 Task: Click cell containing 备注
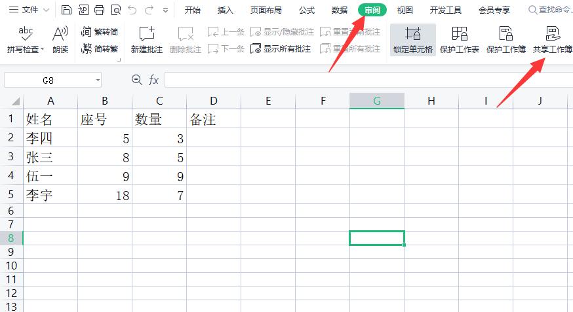[x=214, y=118]
